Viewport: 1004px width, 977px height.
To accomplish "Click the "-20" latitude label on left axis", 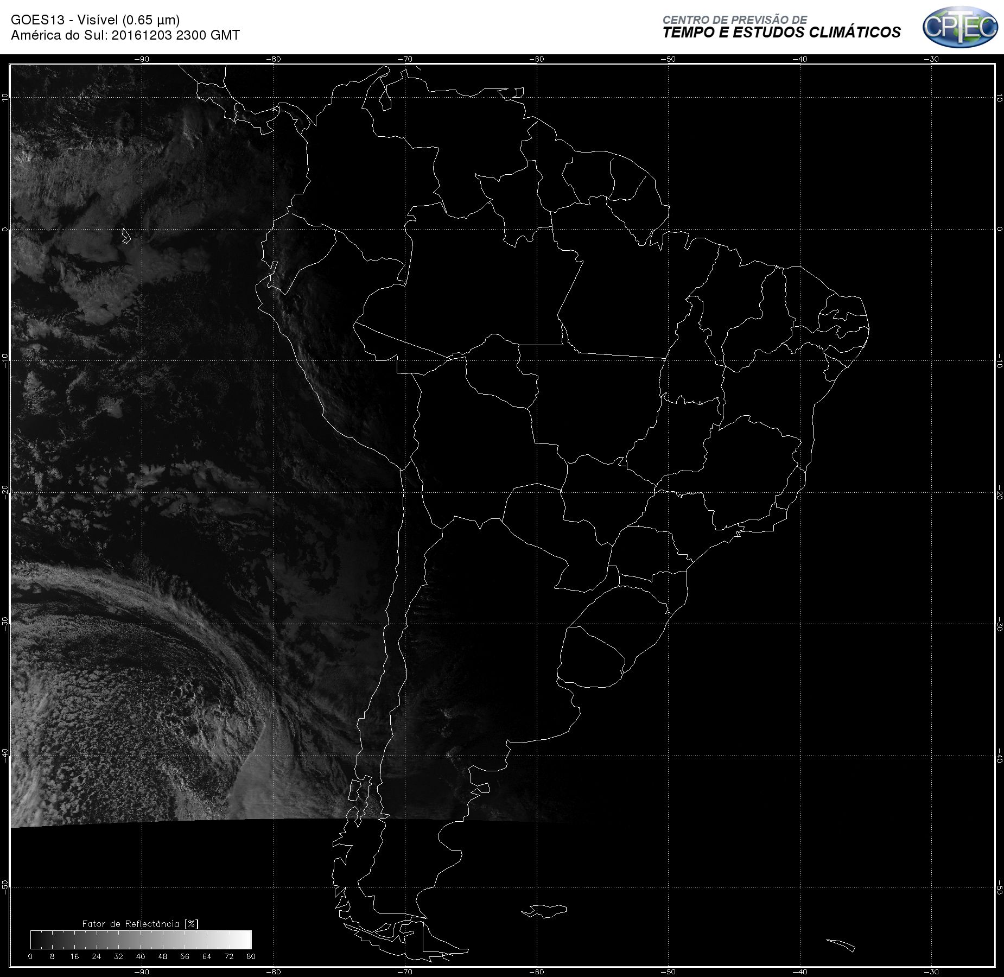I will [x=5, y=492].
